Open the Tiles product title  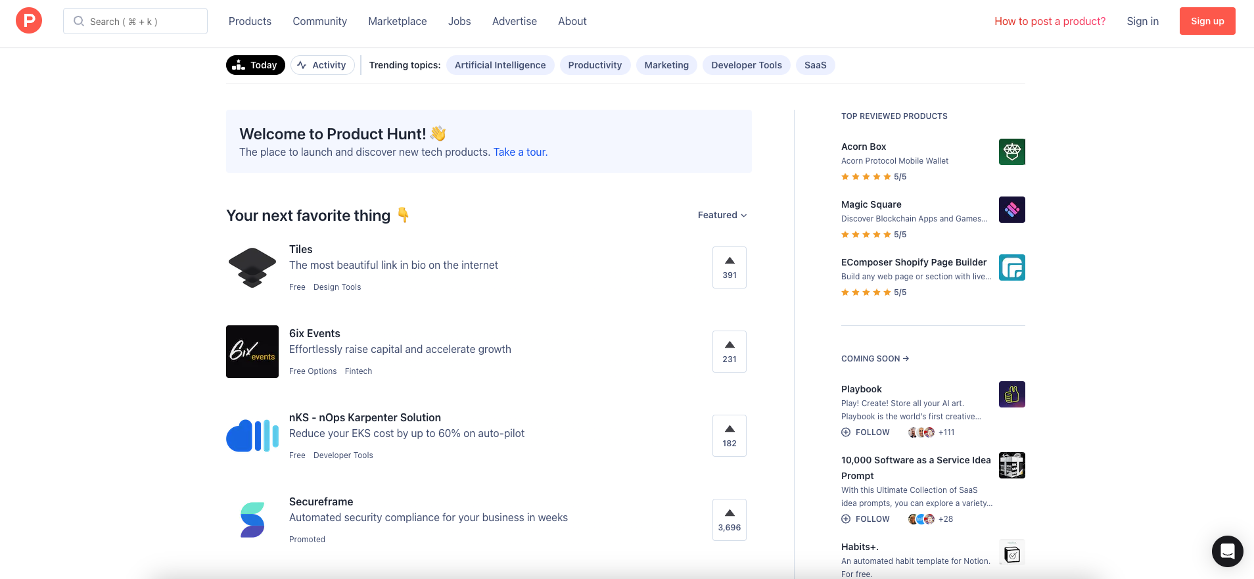point(301,249)
